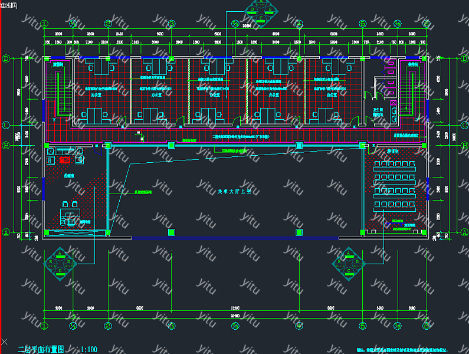
Task: Click axis bubble D on the left edge
Action: coord(6,58)
